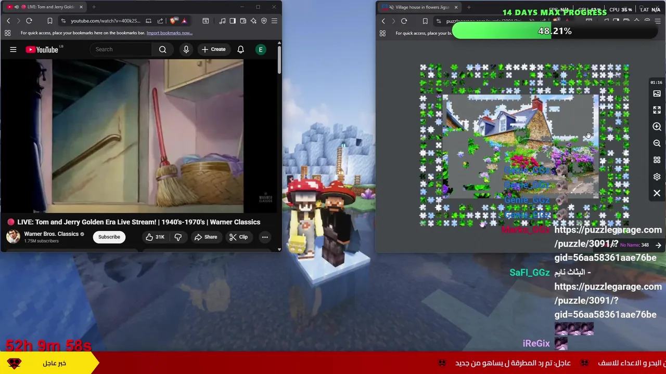Click the SaFI_GGz chat username

pos(529,273)
